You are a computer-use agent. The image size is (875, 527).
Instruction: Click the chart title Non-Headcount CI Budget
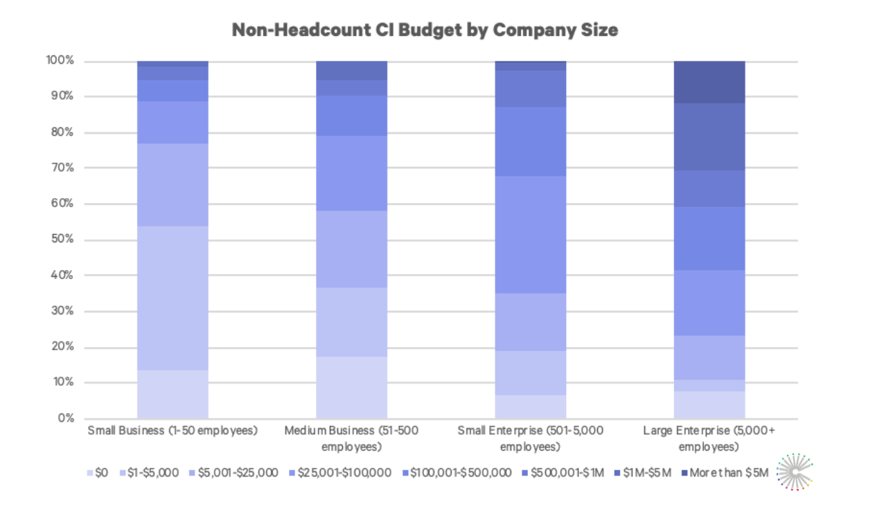pyautogui.click(x=424, y=30)
